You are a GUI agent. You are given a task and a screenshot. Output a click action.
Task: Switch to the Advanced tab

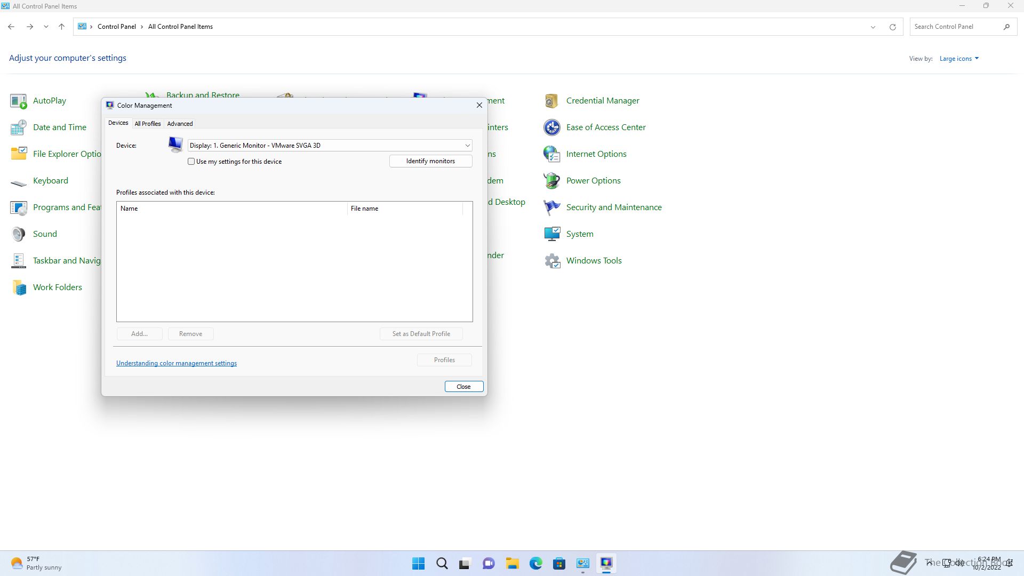180,124
